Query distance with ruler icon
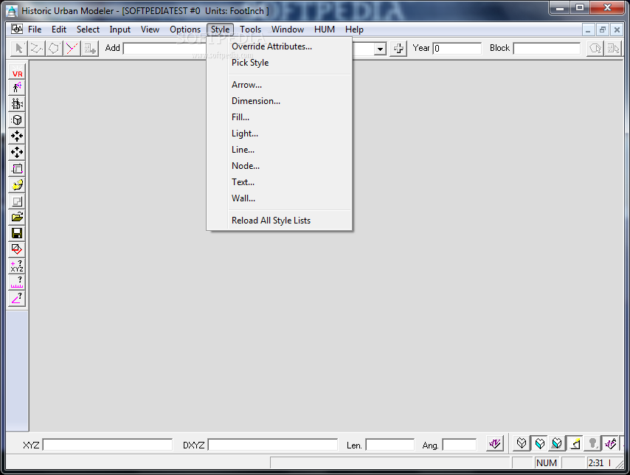Screen dimensions: 630x475 (17, 282)
